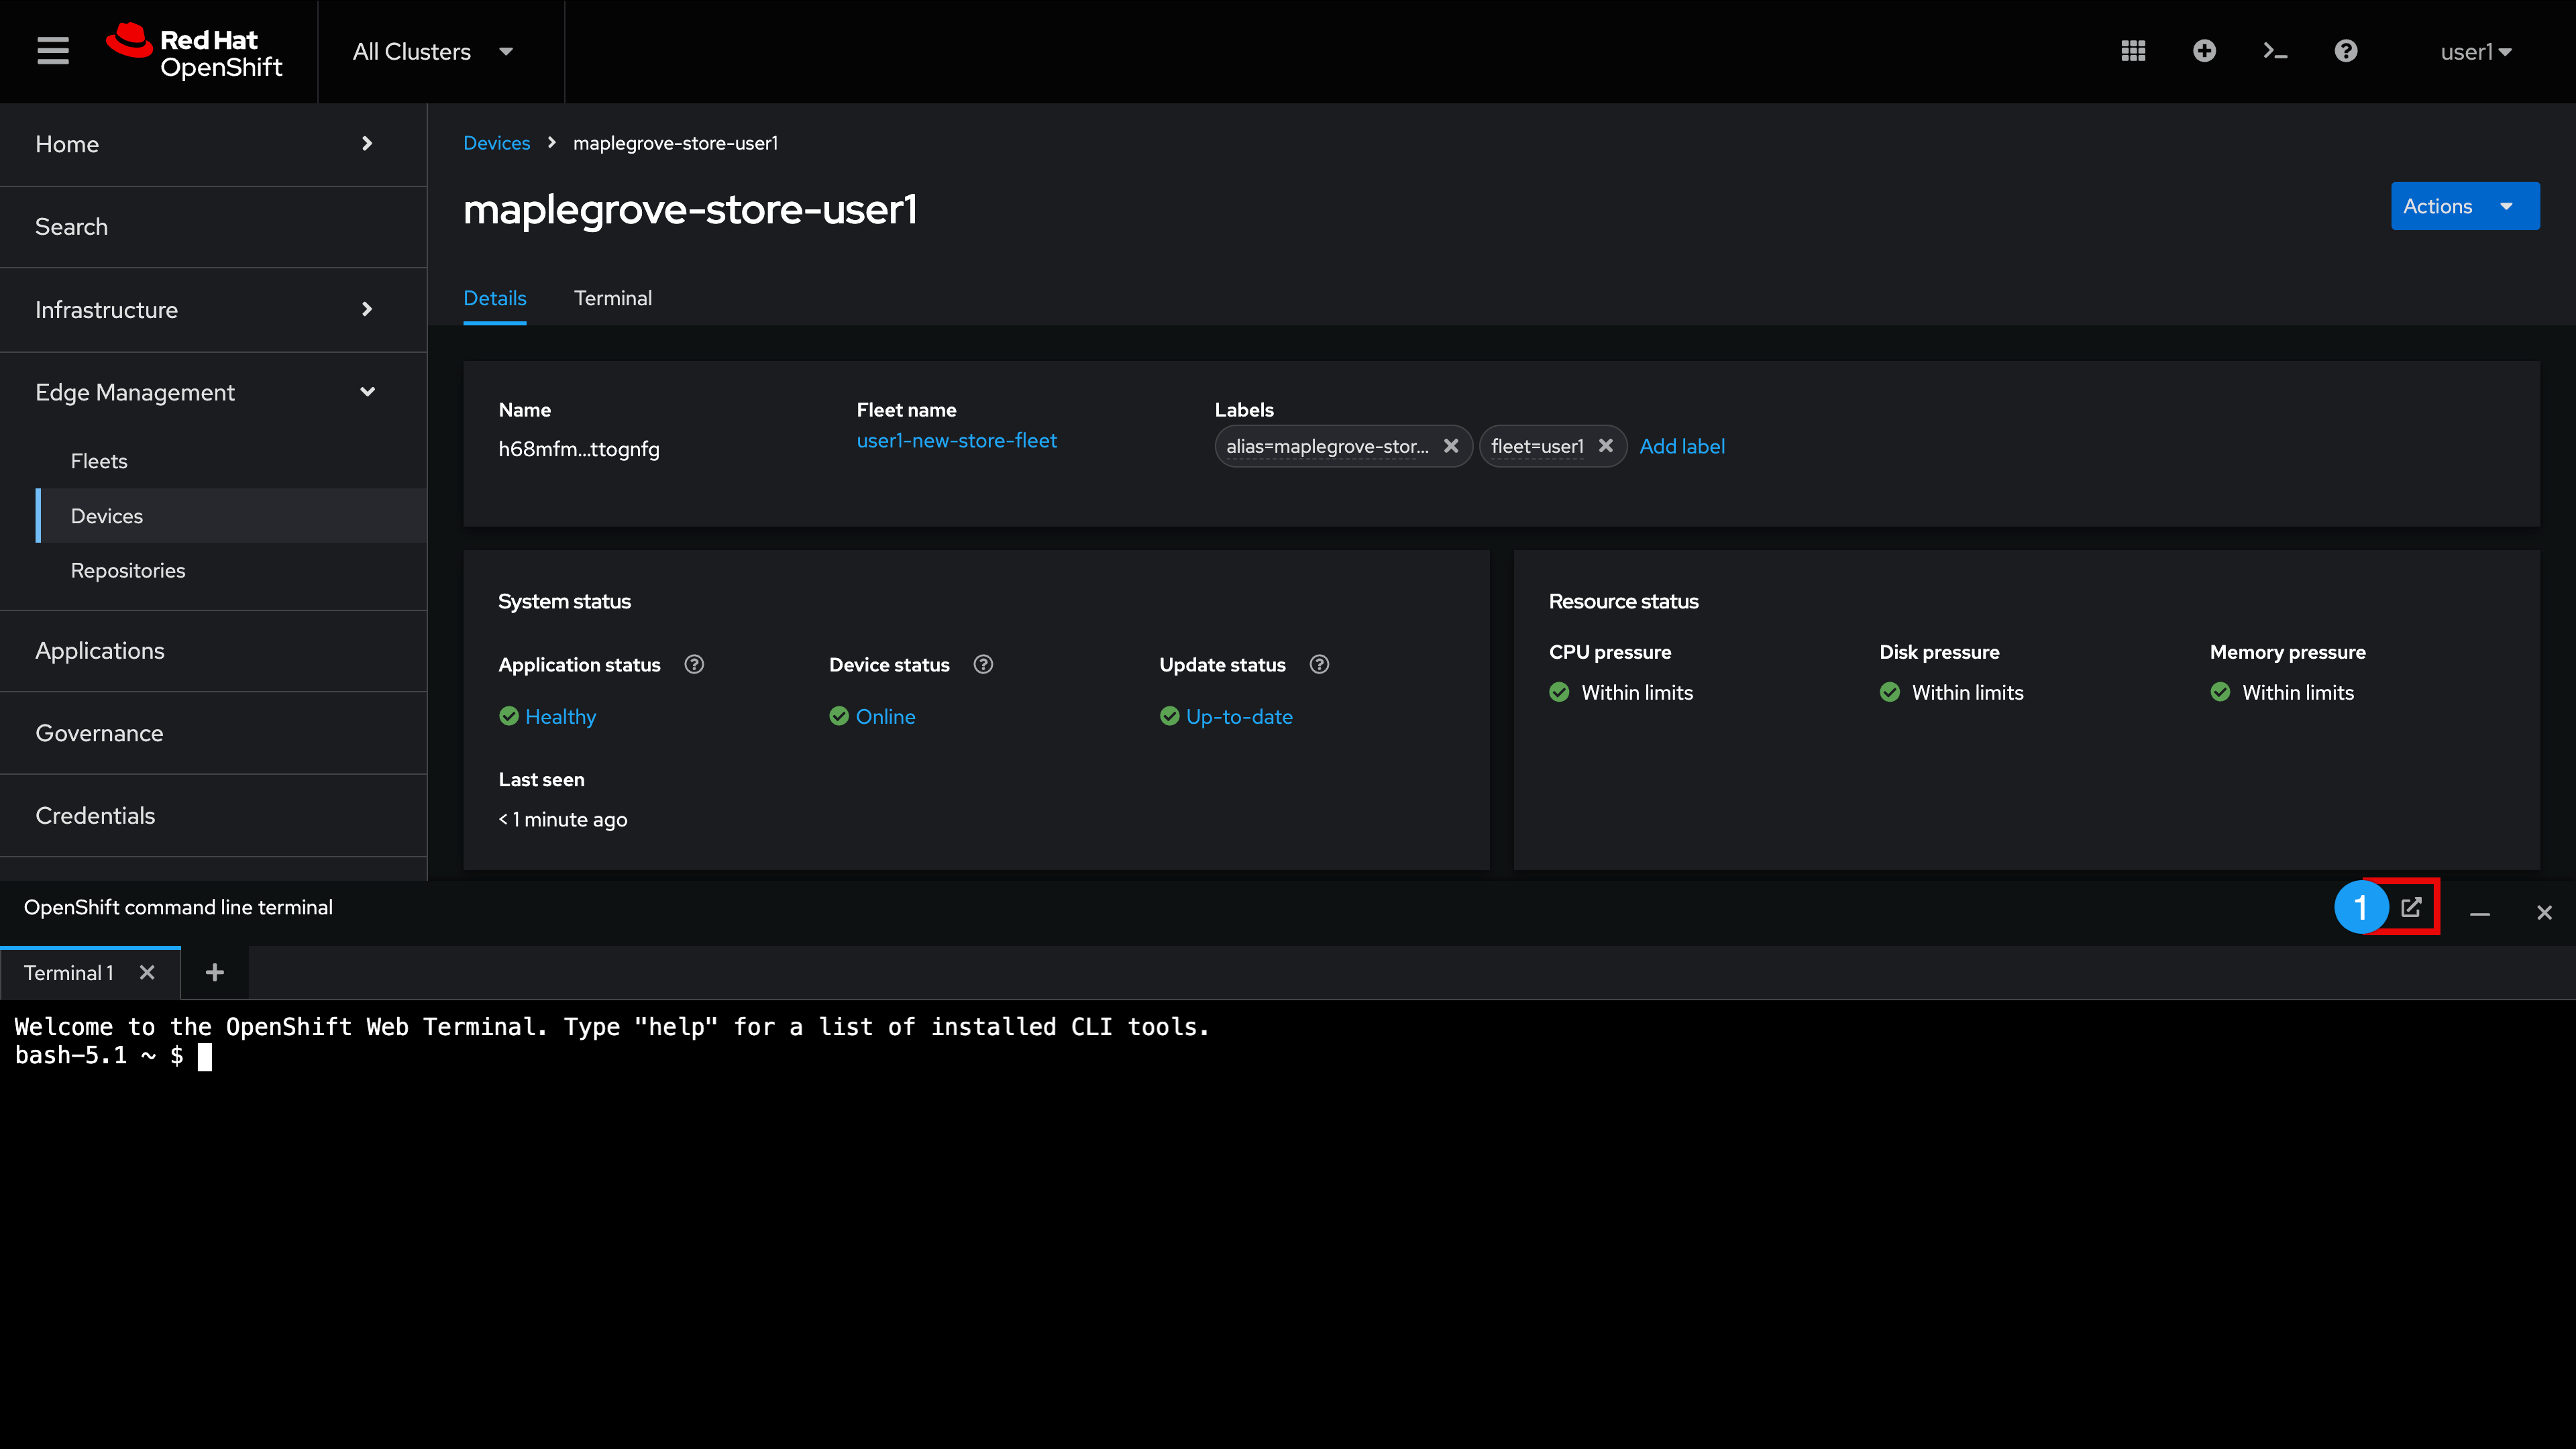Screen dimensions: 2576x1449
Task: Click the Disk pressure Within limits value
Action: [x=1967, y=692]
